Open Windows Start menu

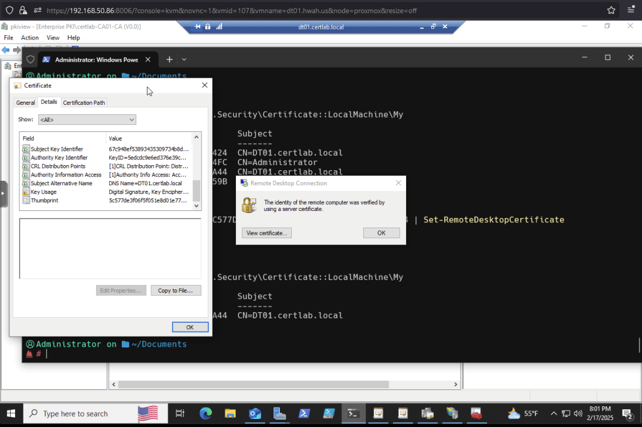[x=11, y=414]
